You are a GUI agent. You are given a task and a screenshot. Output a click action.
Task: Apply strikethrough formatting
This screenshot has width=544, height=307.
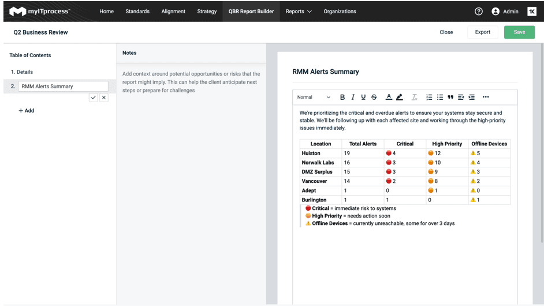click(374, 98)
